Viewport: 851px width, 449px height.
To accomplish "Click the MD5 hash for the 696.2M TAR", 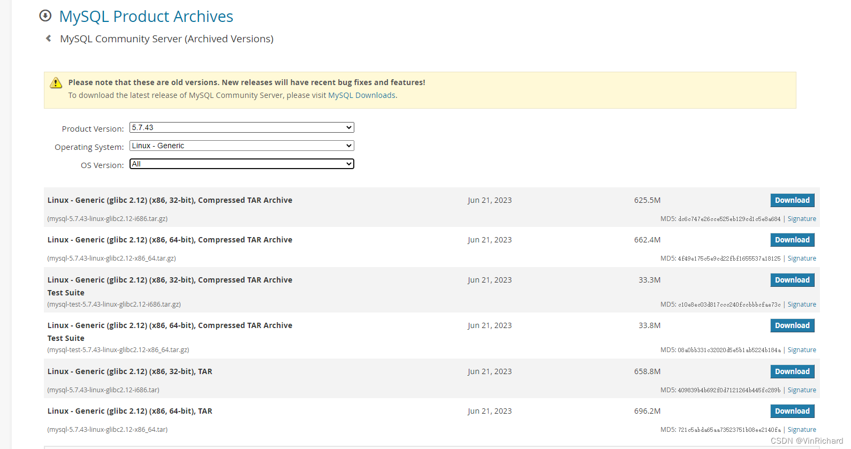I will point(729,430).
